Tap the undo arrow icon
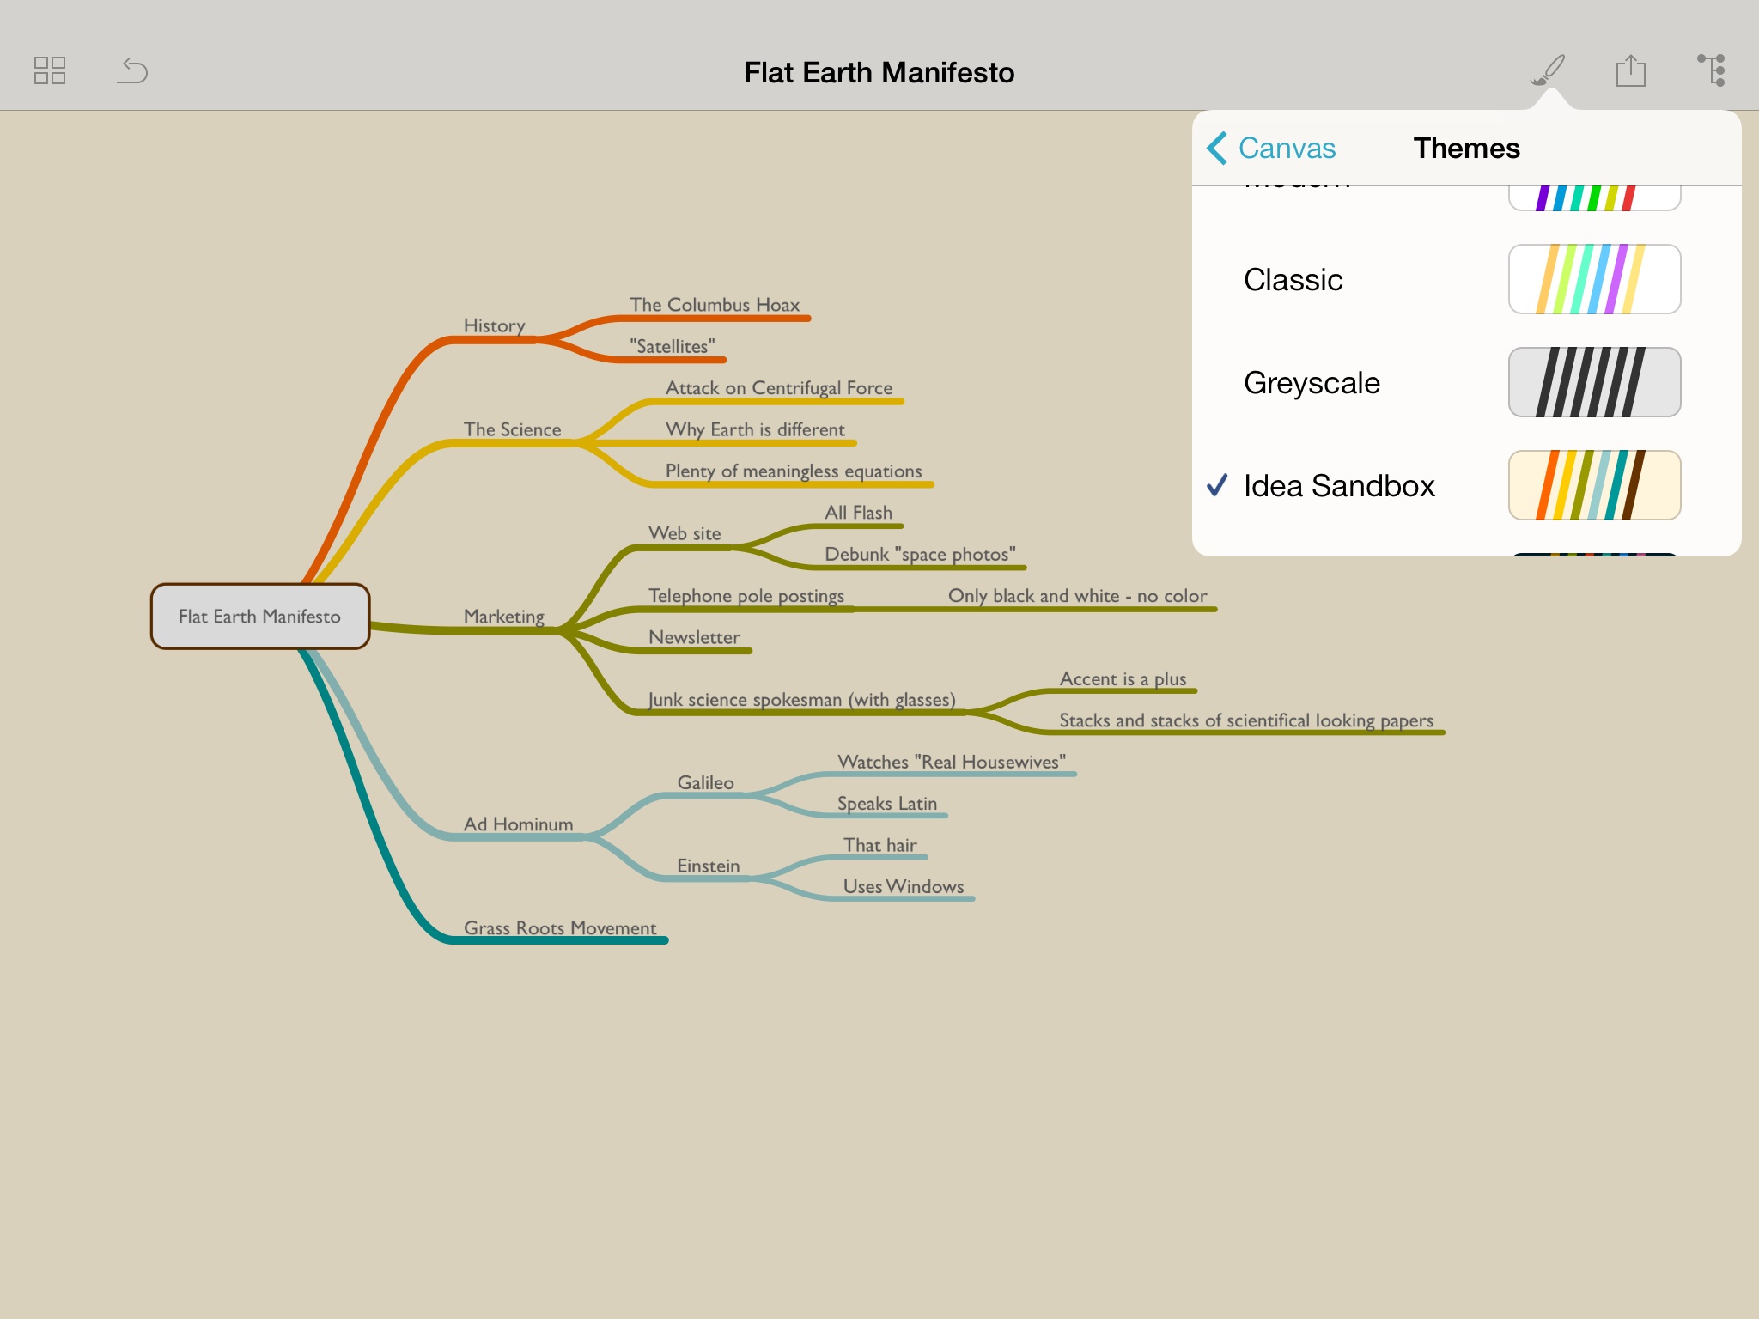 (x=132, y=70)
